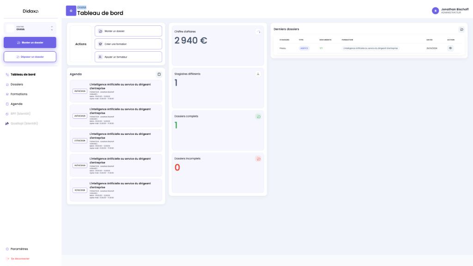This screenshot has width=473, height=266.
Task: Click the type badge in Derniers dossiers row
Action: [304, 48]
